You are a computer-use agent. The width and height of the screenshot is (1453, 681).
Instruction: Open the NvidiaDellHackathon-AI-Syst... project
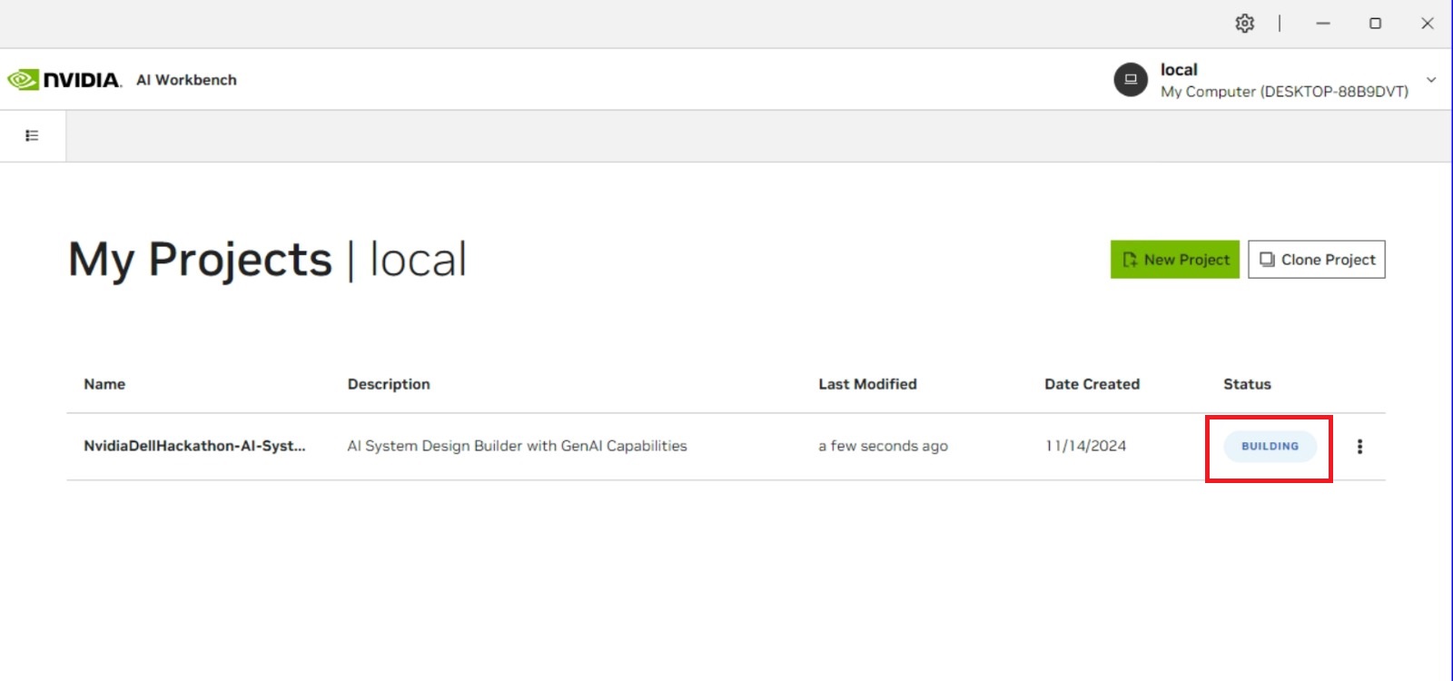[x=194, y=446]
